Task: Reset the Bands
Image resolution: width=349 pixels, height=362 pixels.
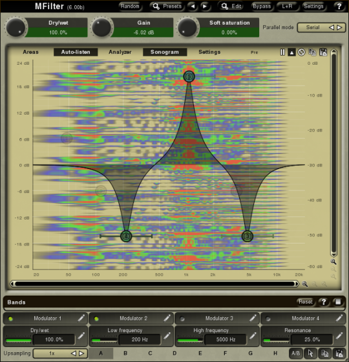Action: (x=306, y=302)
